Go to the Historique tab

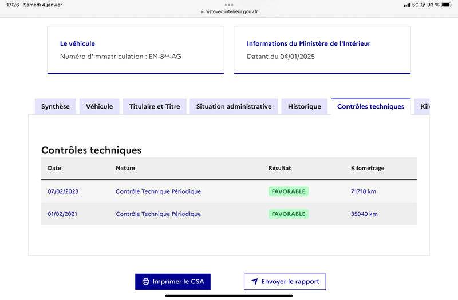point(305,107)
